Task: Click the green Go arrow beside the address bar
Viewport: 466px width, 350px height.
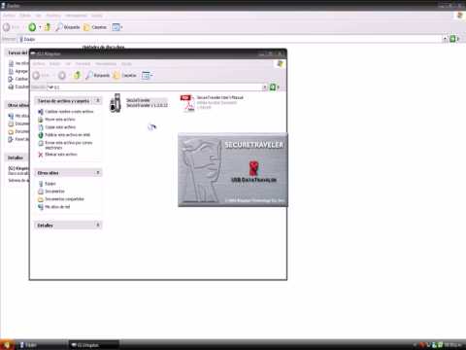Action: click(273, 87)
